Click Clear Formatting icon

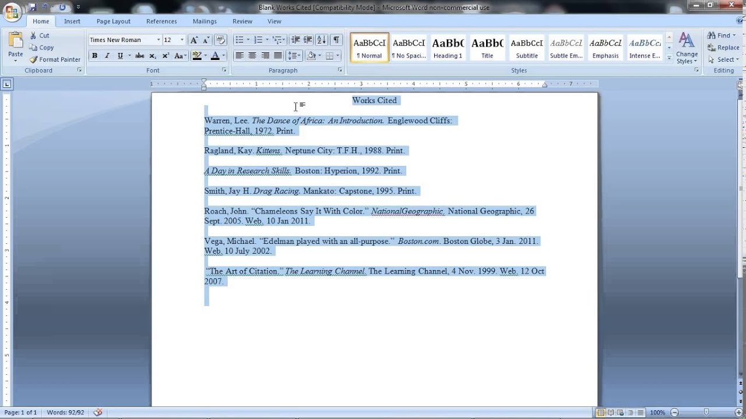click(x=220, y=40)
